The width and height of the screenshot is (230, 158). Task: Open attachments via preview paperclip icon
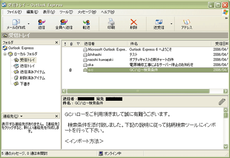(222, 102)
